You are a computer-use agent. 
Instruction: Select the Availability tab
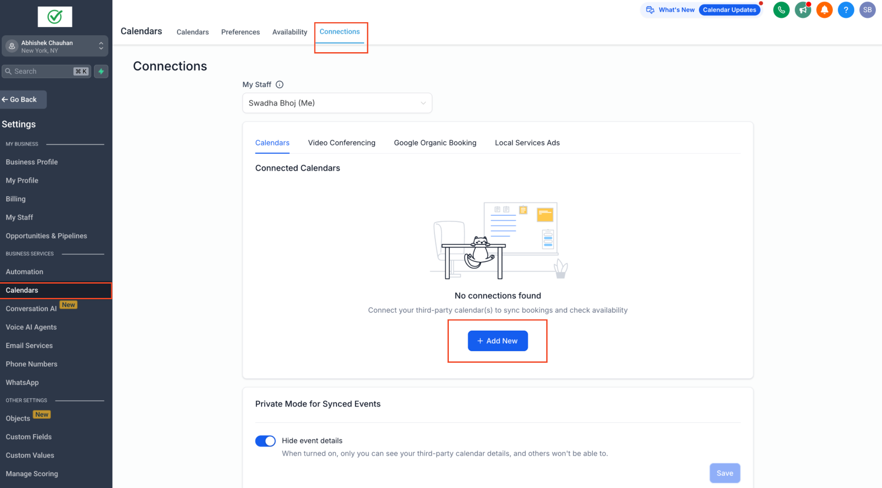(290, 32)
